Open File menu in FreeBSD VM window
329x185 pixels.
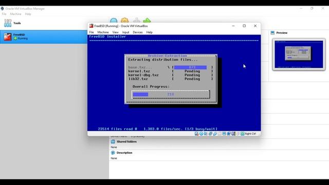click(x=92, y=32)
